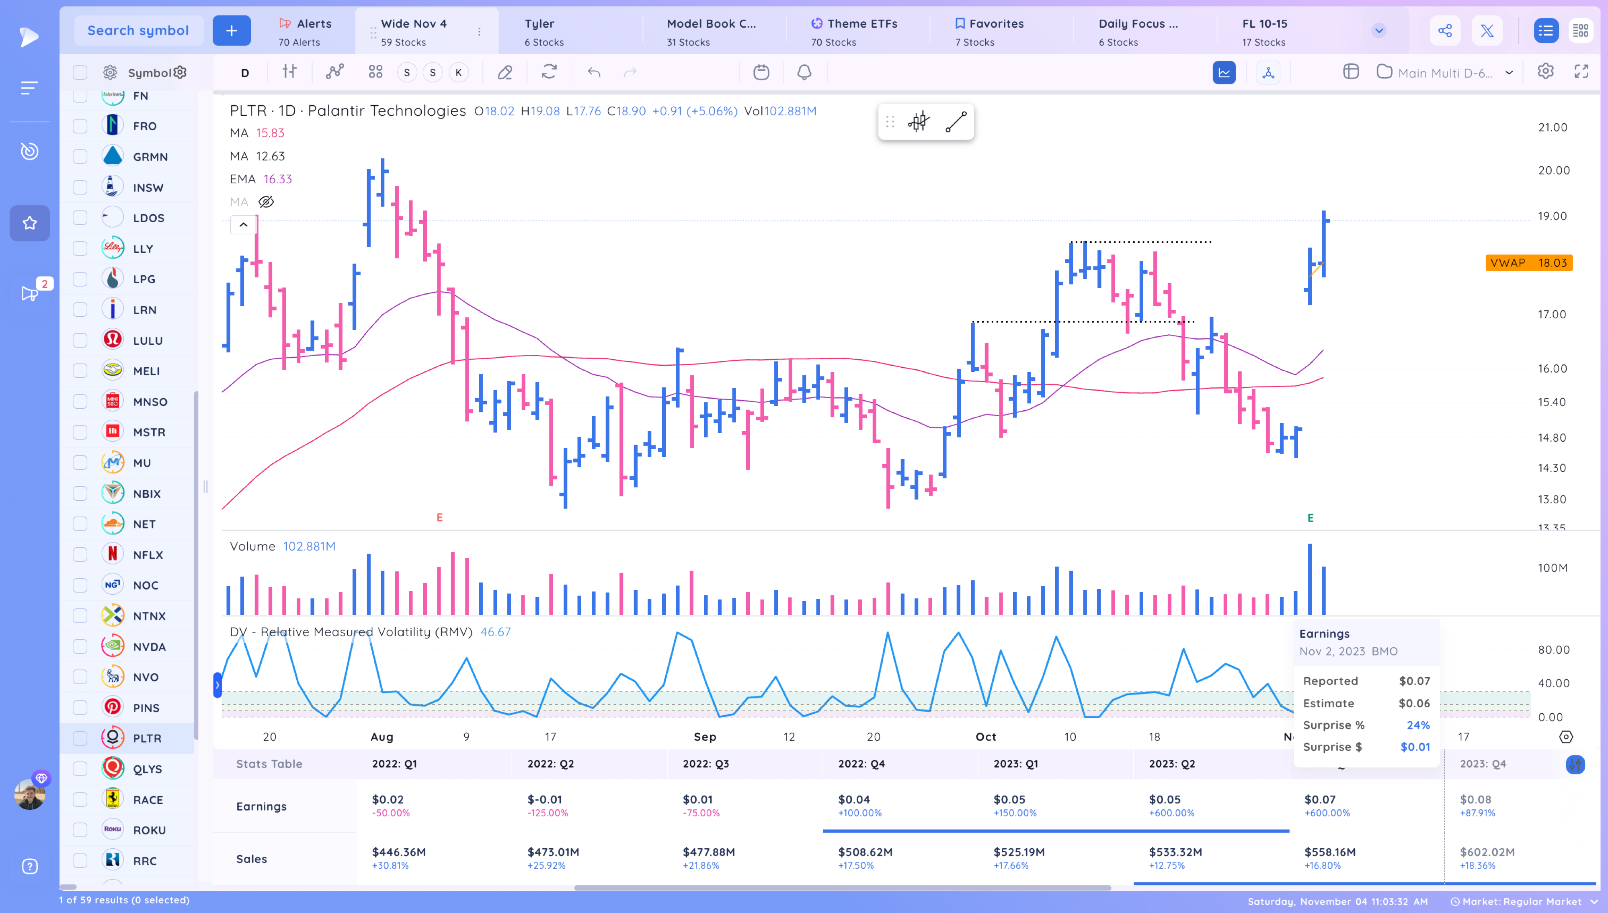Enter fullscreen chart mode
1608x913 pixels.
click(1581, 72)
